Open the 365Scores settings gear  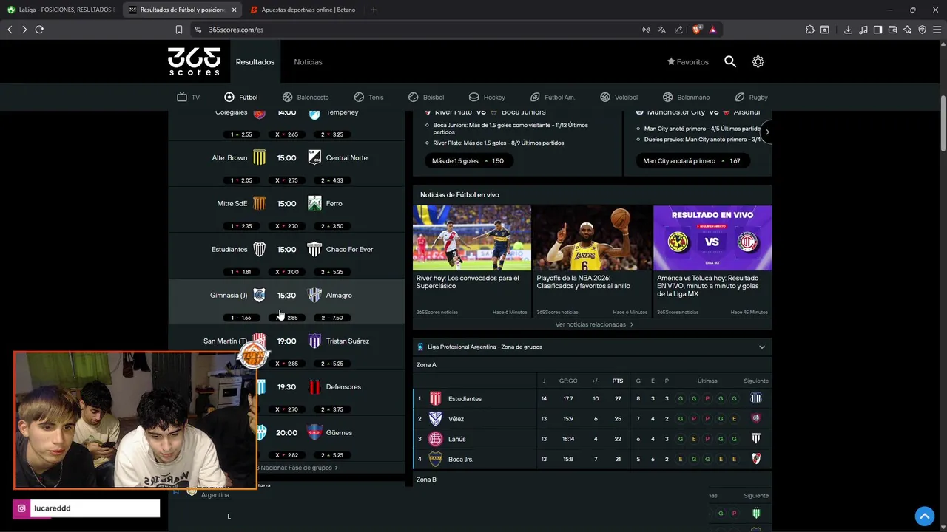click(x=758, y=62)
